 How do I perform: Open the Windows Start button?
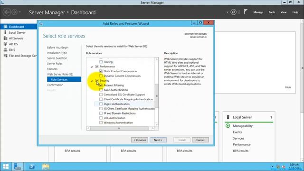click(x=6, y=167)
